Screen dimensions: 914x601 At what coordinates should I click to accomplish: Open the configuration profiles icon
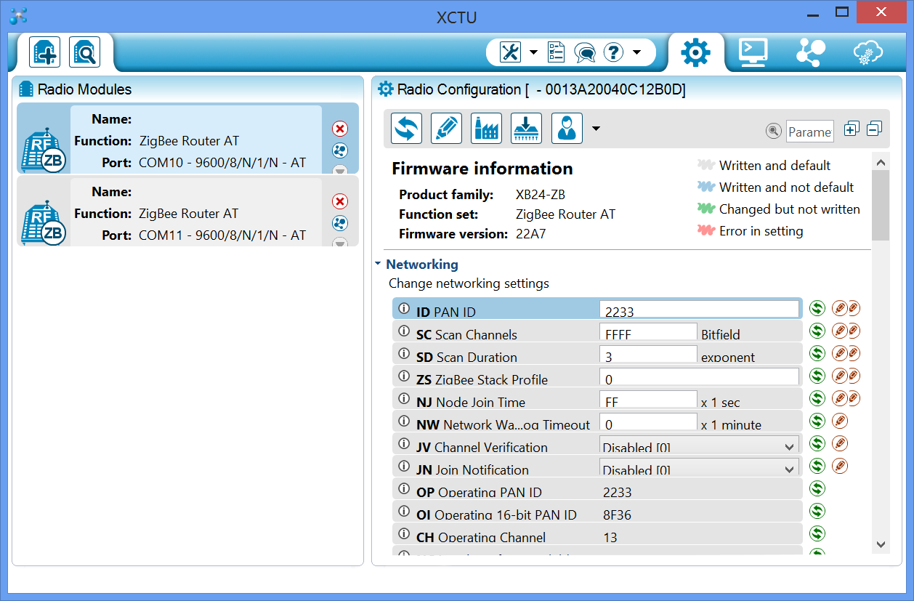click(x=567, y=129)
